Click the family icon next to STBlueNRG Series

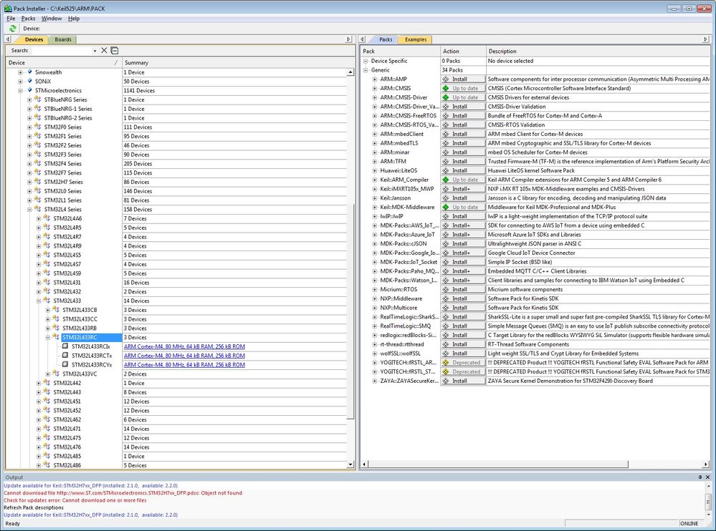tap(37, 99)
